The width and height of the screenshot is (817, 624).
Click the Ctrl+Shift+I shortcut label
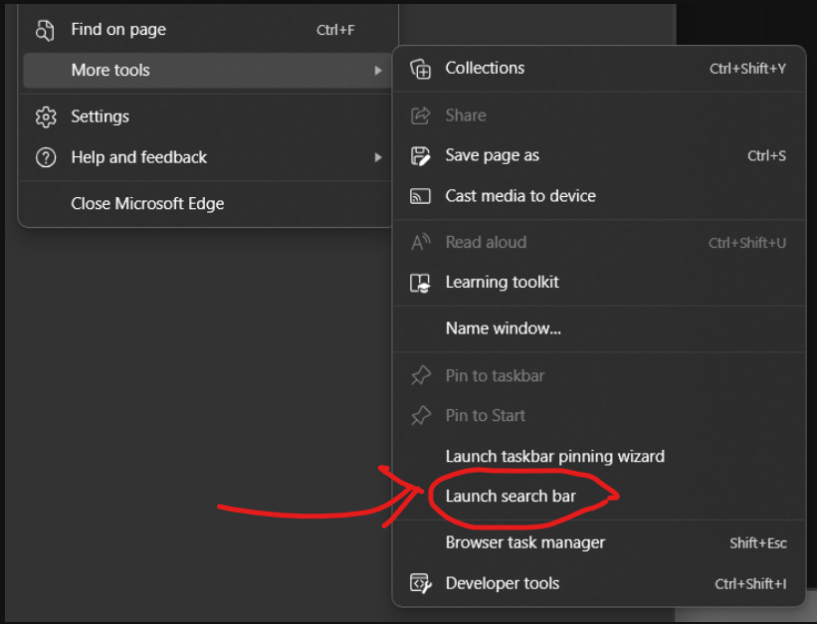point(751,584)
